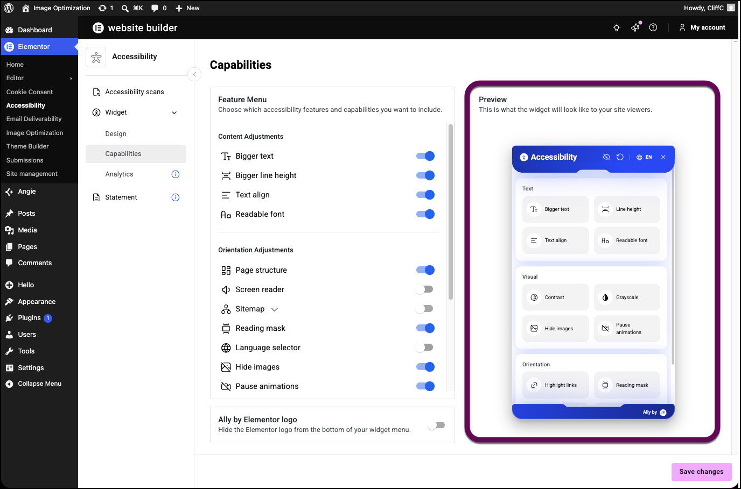
Task: Open Accessibility scans
Action: pos(136,92)
